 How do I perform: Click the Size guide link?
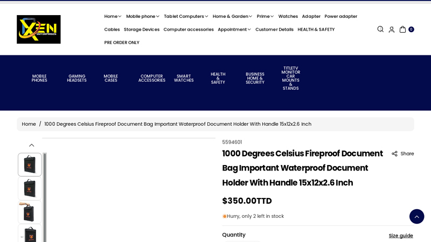[x=401, y=236]
